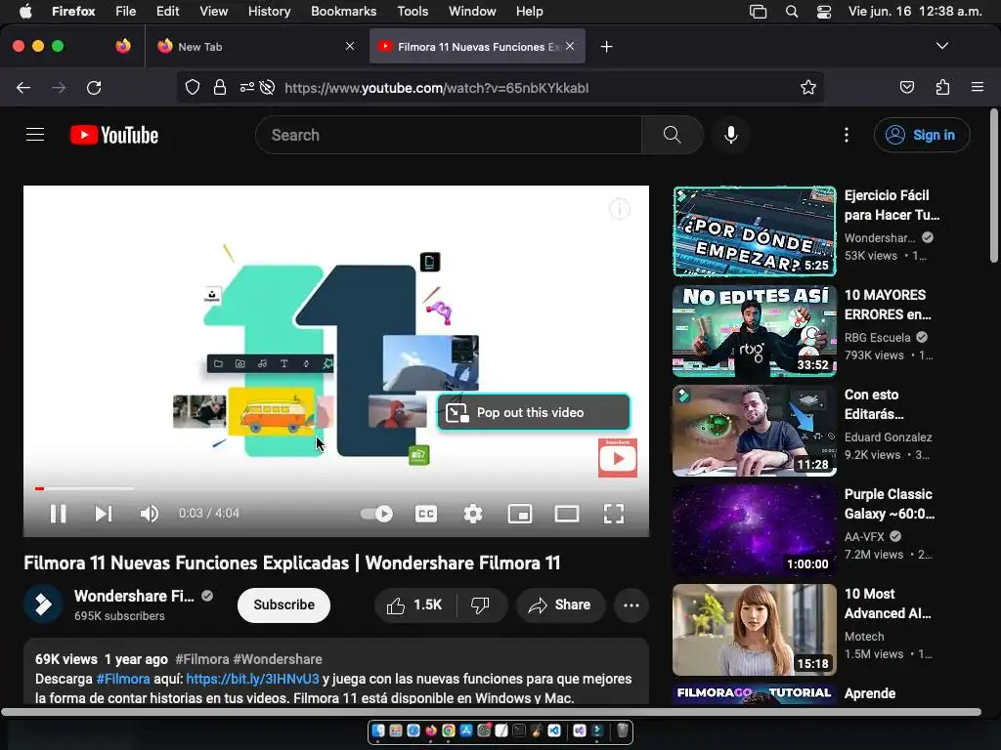Open the Firefox application menu
The width and height of the screenshot is (1001, 750).
point(978,87)
